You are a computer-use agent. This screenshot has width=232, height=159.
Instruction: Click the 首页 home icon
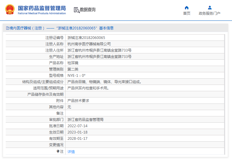187,7
